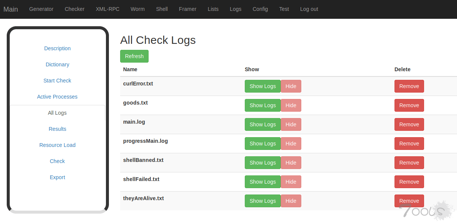Screen dimensions: 457x223
Task: Remove the curlError.txt log
Action: coord(409,86)
